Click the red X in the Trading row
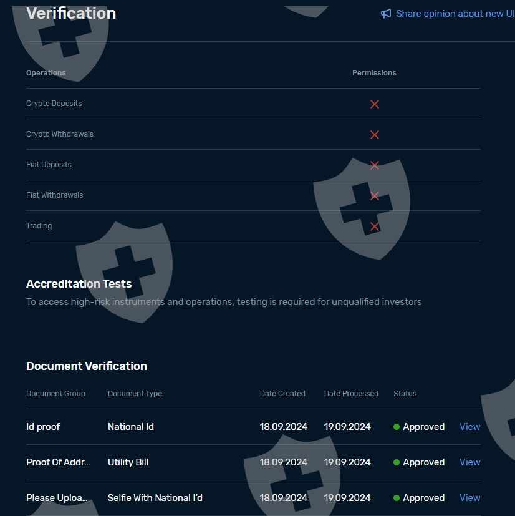This screenshot has width=515, height=516. (375, 226)
